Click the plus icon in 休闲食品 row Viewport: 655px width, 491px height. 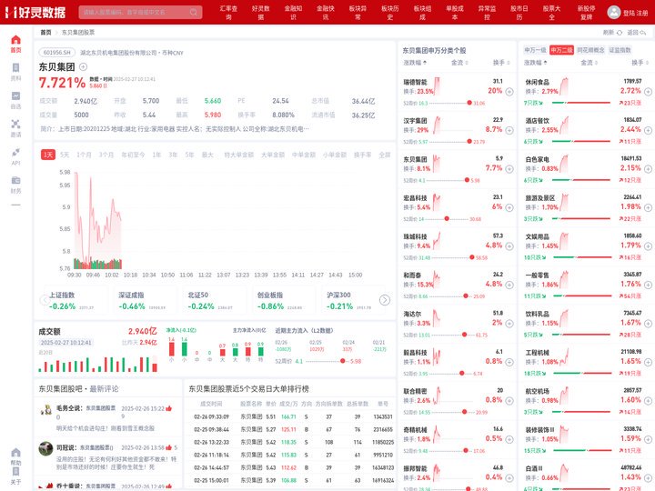(648, 92)
